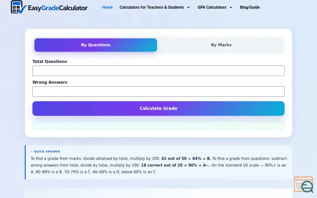This screenshot has height=198, width=317.
Task: Click the text "18 correct out of 20 = 90% = A−."
Action: pyautogui.click(x=176, y=165)
